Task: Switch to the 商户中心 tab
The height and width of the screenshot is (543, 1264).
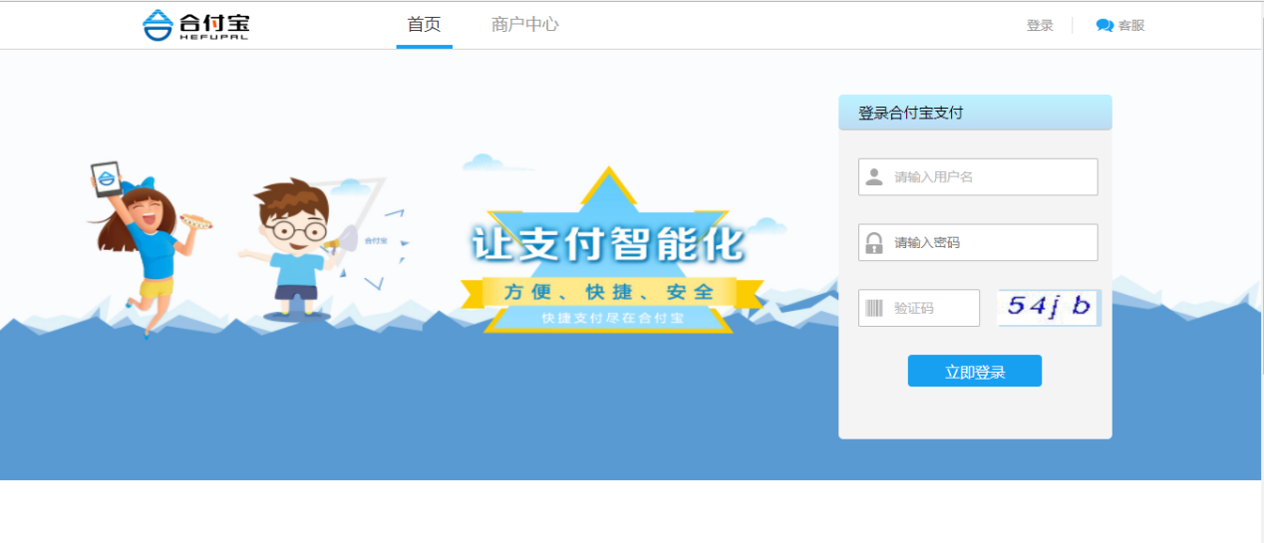Action: point(525,25)
